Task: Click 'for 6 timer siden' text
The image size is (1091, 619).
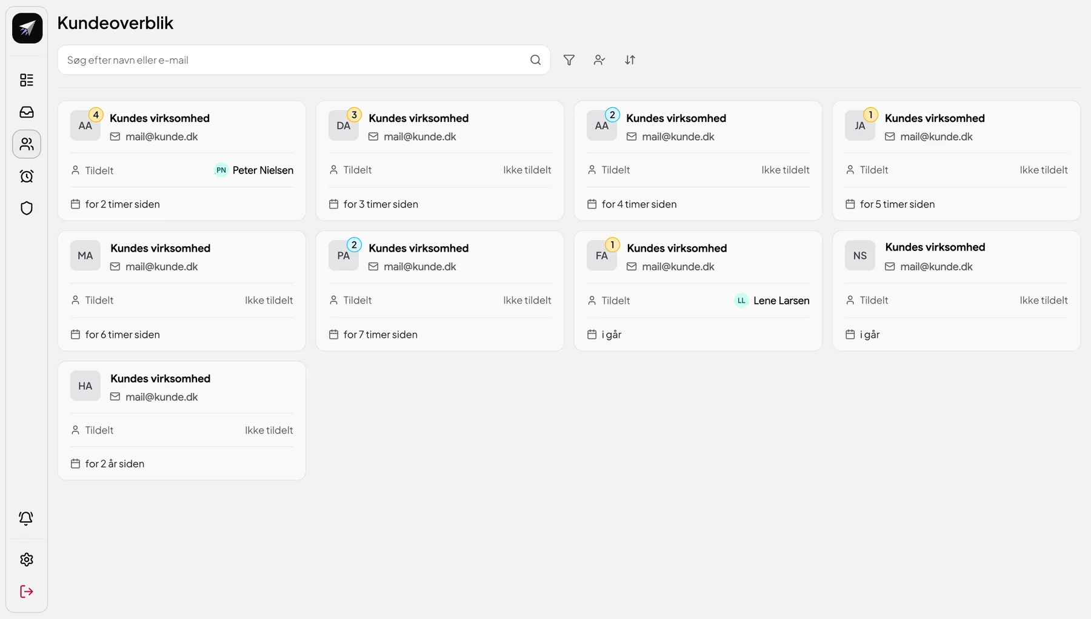Action: pyautogui.click(x=122, y=335)
